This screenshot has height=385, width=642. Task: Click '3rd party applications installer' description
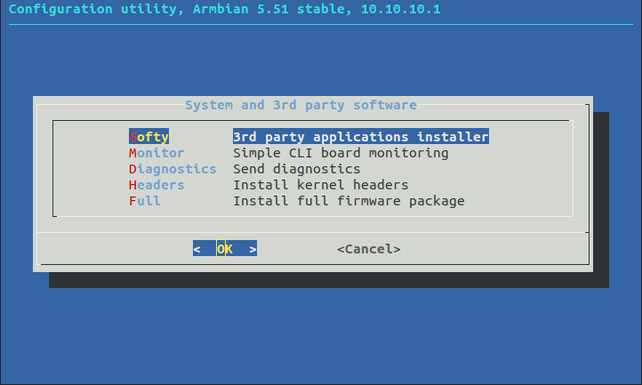point(361,137)
